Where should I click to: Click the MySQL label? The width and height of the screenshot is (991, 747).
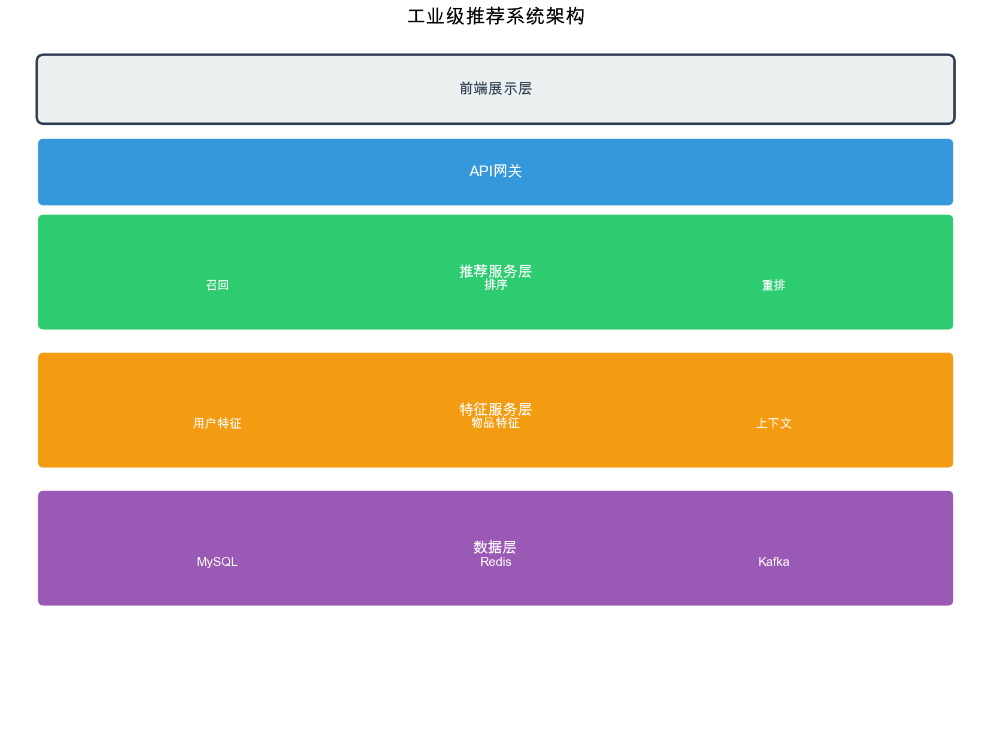217,562
